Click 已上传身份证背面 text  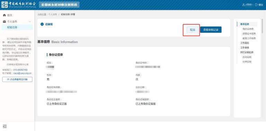145,104
